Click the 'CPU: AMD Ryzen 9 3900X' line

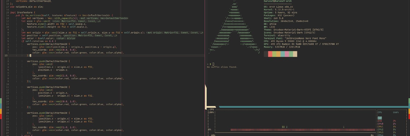click(x=290, y=41)
